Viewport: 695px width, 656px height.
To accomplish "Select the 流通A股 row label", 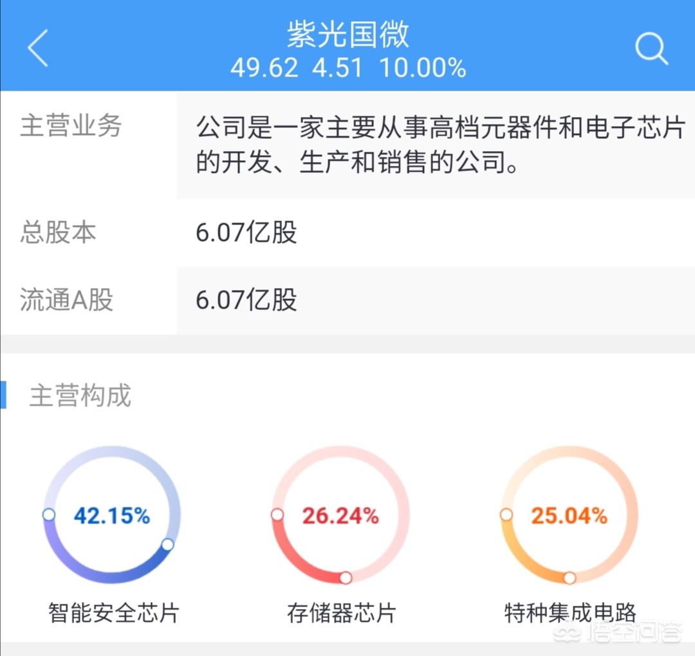I will coord(66,300).
